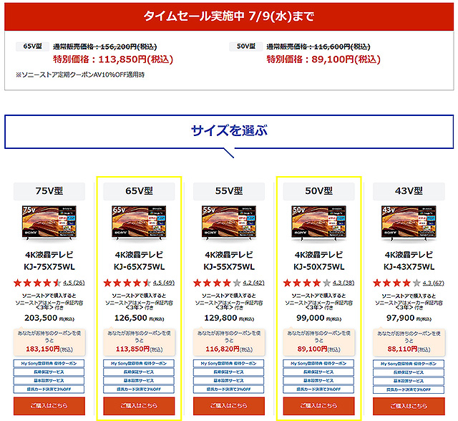Open 4.3 (38) reviews link for 50V model
458x421 pixels.
click(343, 283)
